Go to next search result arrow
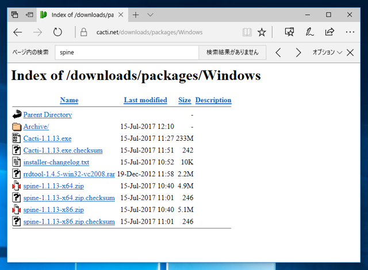The height and width of the screenshot is (270, 368). (298, 52)
